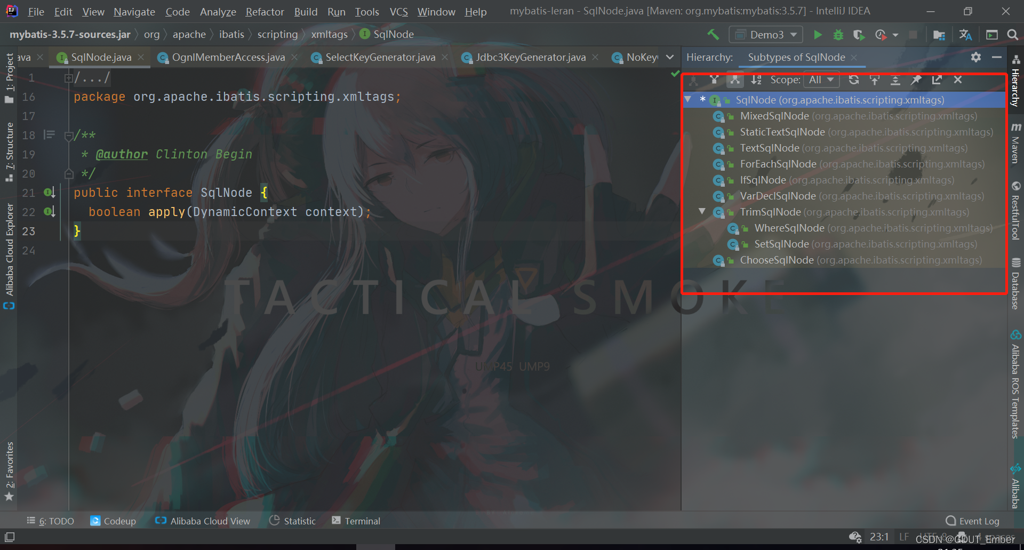Click Export to Text File icon
The image size is (1024, 550).
tap(937, 80)
